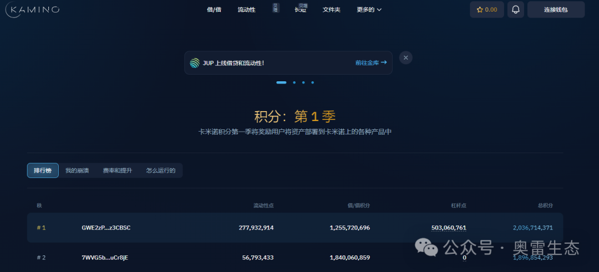Click borrow/lend value 1,840,060,859
The image size is (599, 272).
(x=349, y=258)
